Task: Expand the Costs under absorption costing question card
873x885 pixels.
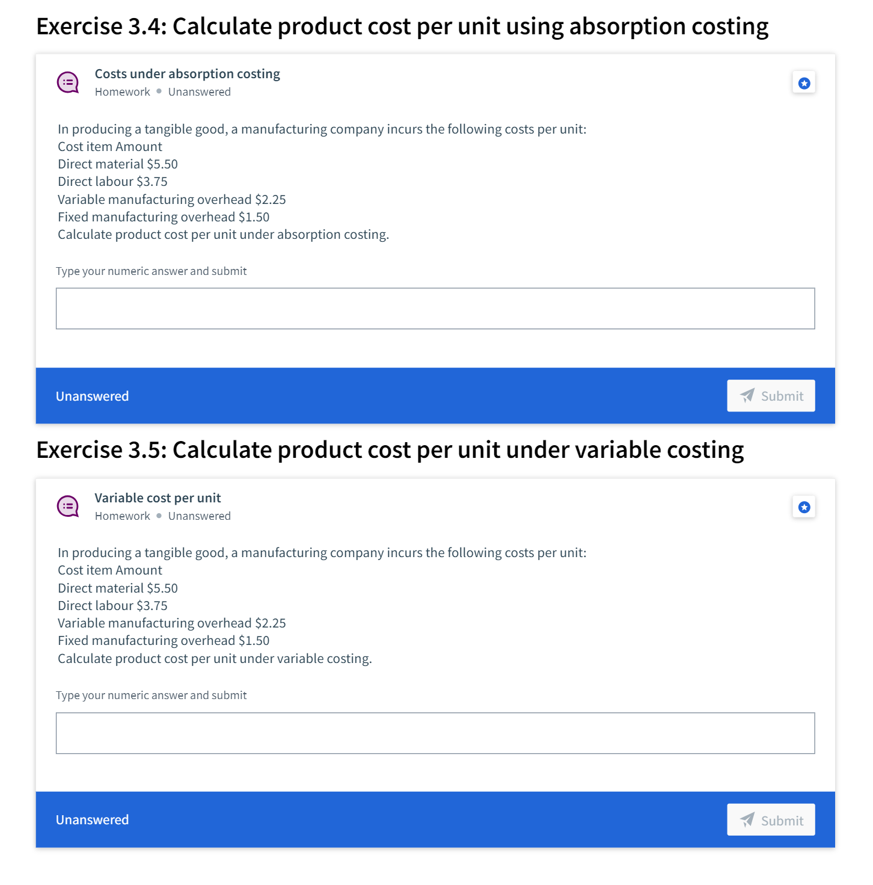Action: 187,73
